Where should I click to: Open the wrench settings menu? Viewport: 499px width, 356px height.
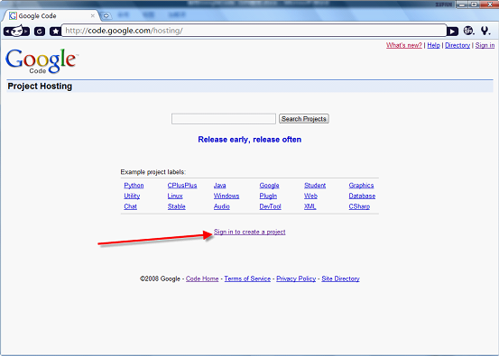pyautogui.click(x=485, y=31)
